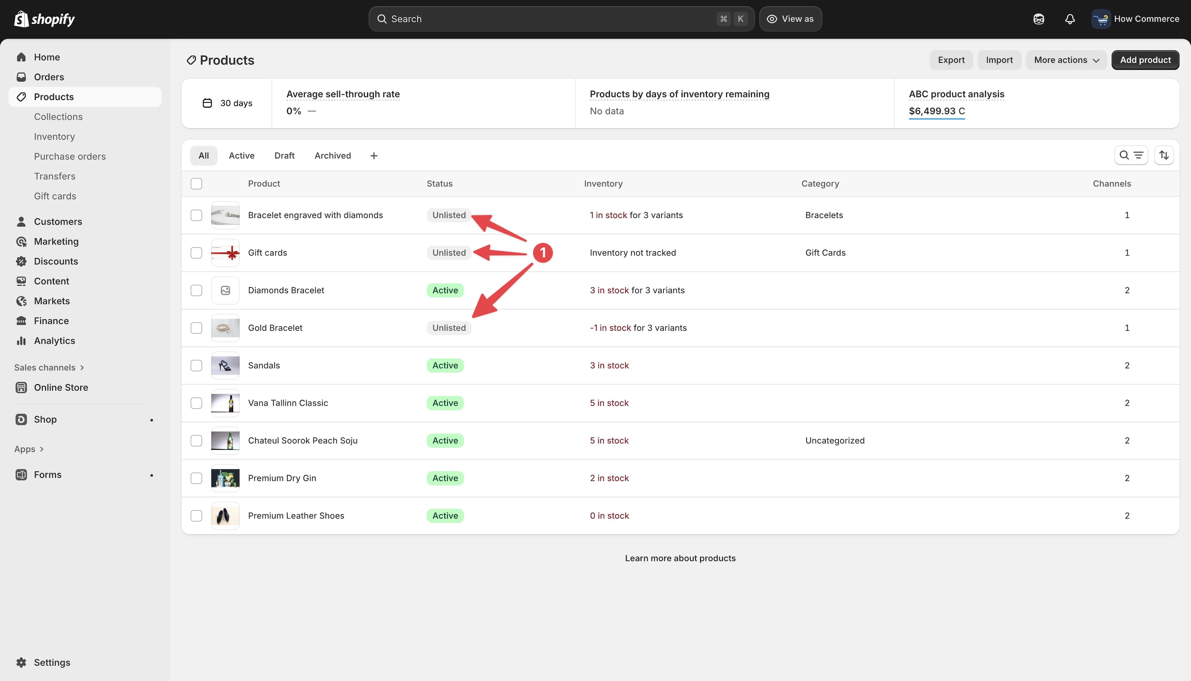Switch to the Draft tab

pos(285,156)
